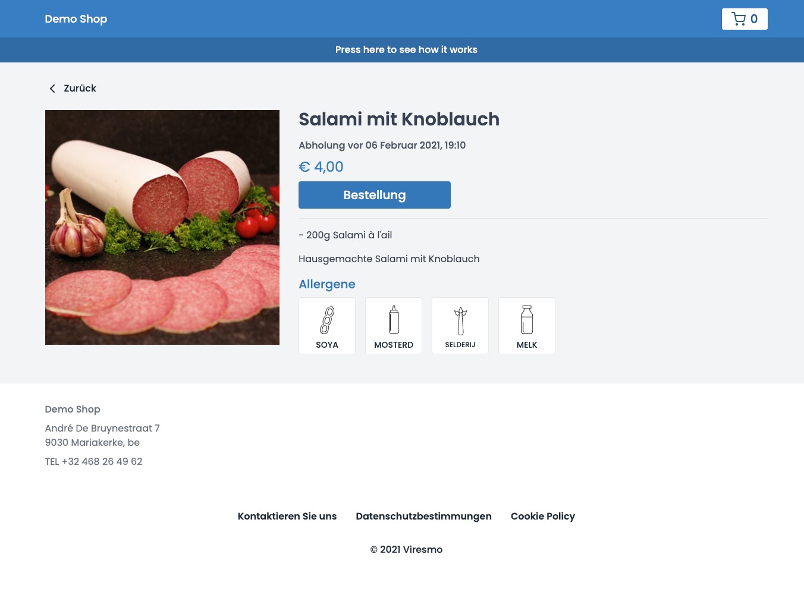This screenshot has width=804, height=598.
Task: Go back via the Zurück text
Action: pos(80,89)
